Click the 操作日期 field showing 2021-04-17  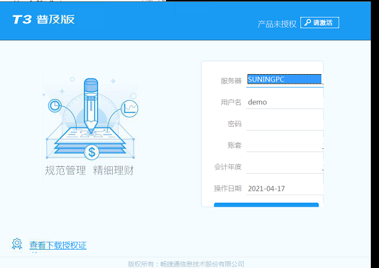[284, 189]
